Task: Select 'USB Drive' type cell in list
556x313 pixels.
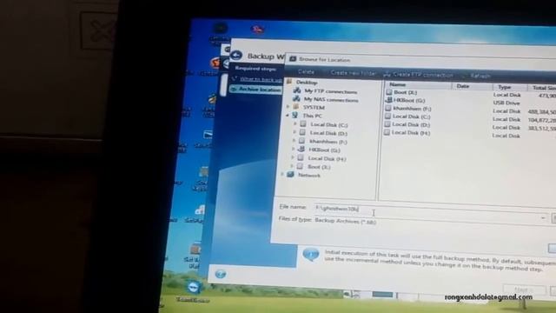Action: [x=506, y=103]
